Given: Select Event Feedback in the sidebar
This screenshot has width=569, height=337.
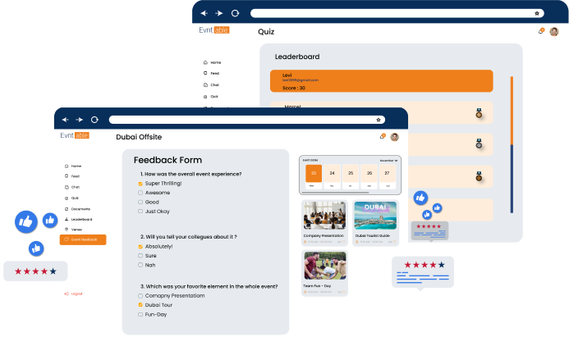Looking at the screenshot, I should tap(83, 239).
